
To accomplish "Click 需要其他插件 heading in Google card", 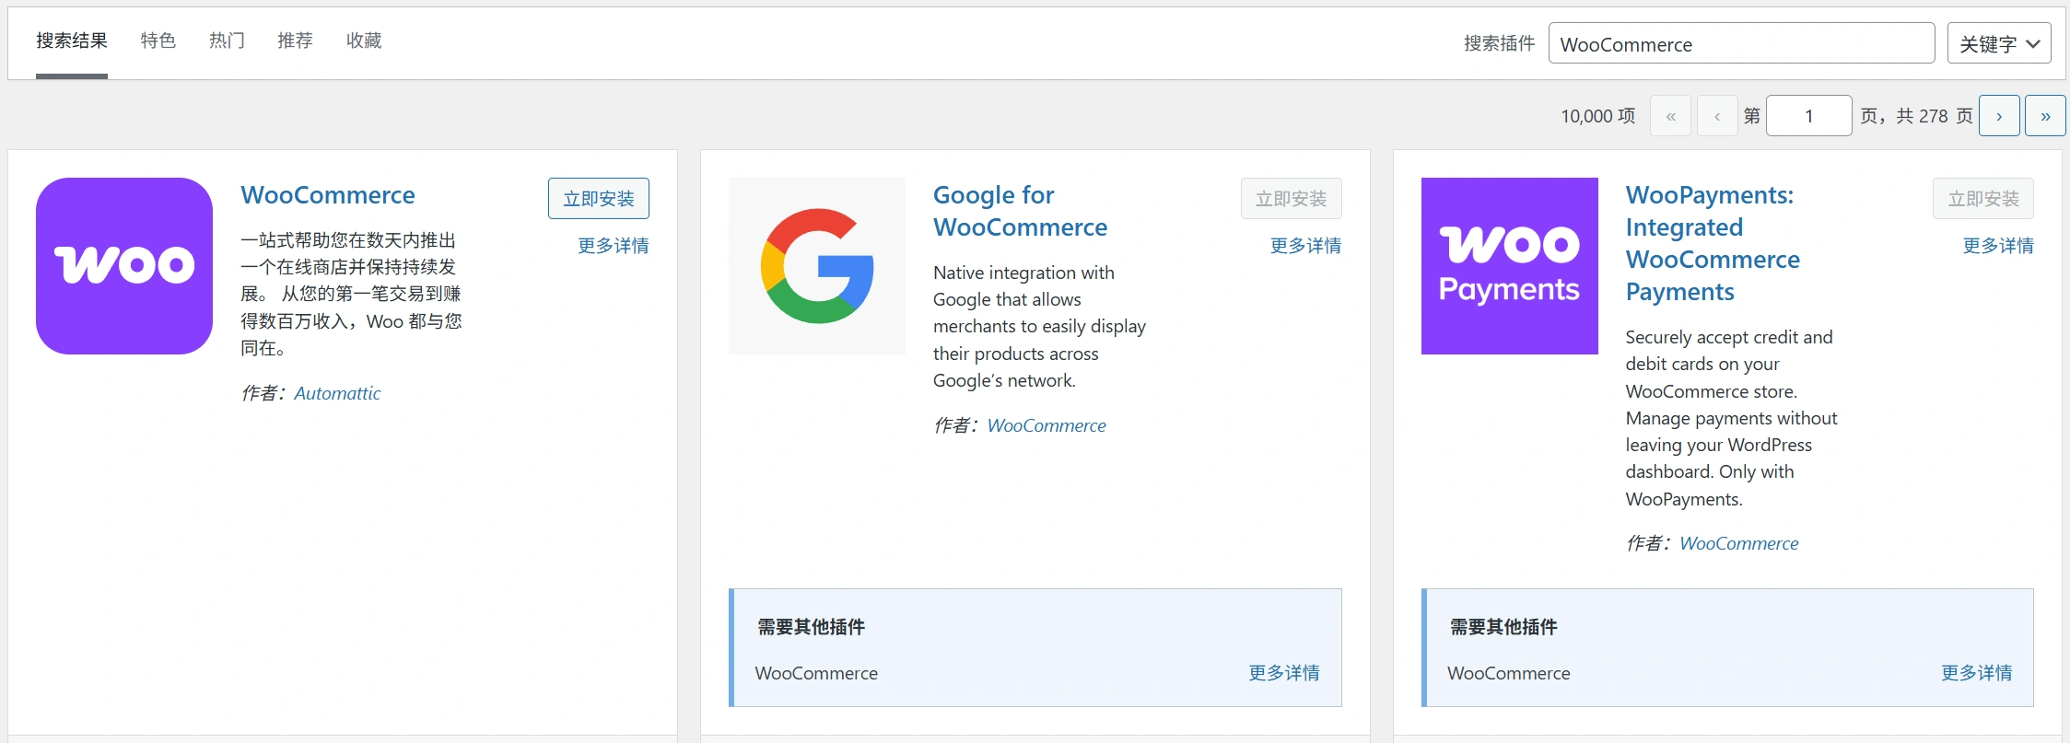I will pos(811,627).
